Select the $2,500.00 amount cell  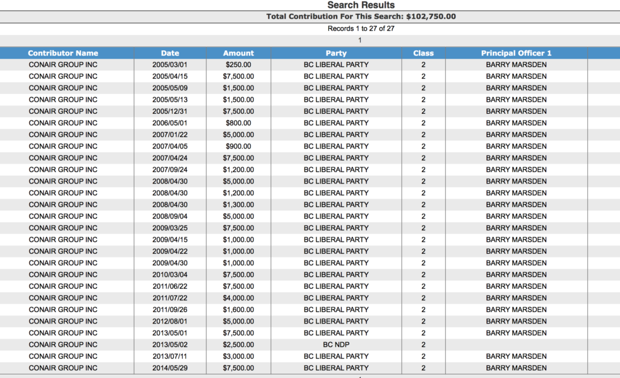239,345
